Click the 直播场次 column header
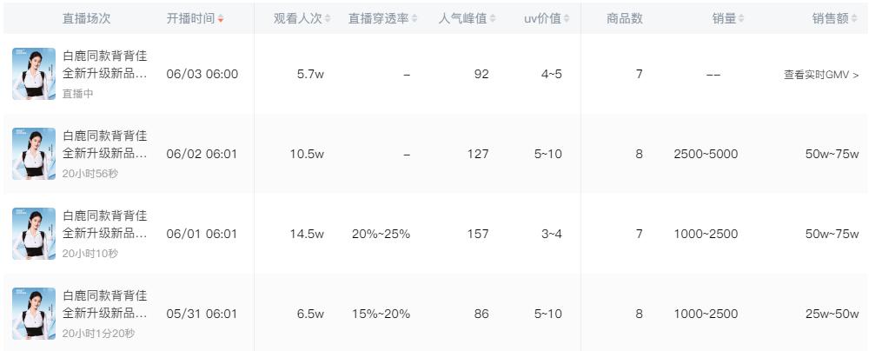 point(86,18)
